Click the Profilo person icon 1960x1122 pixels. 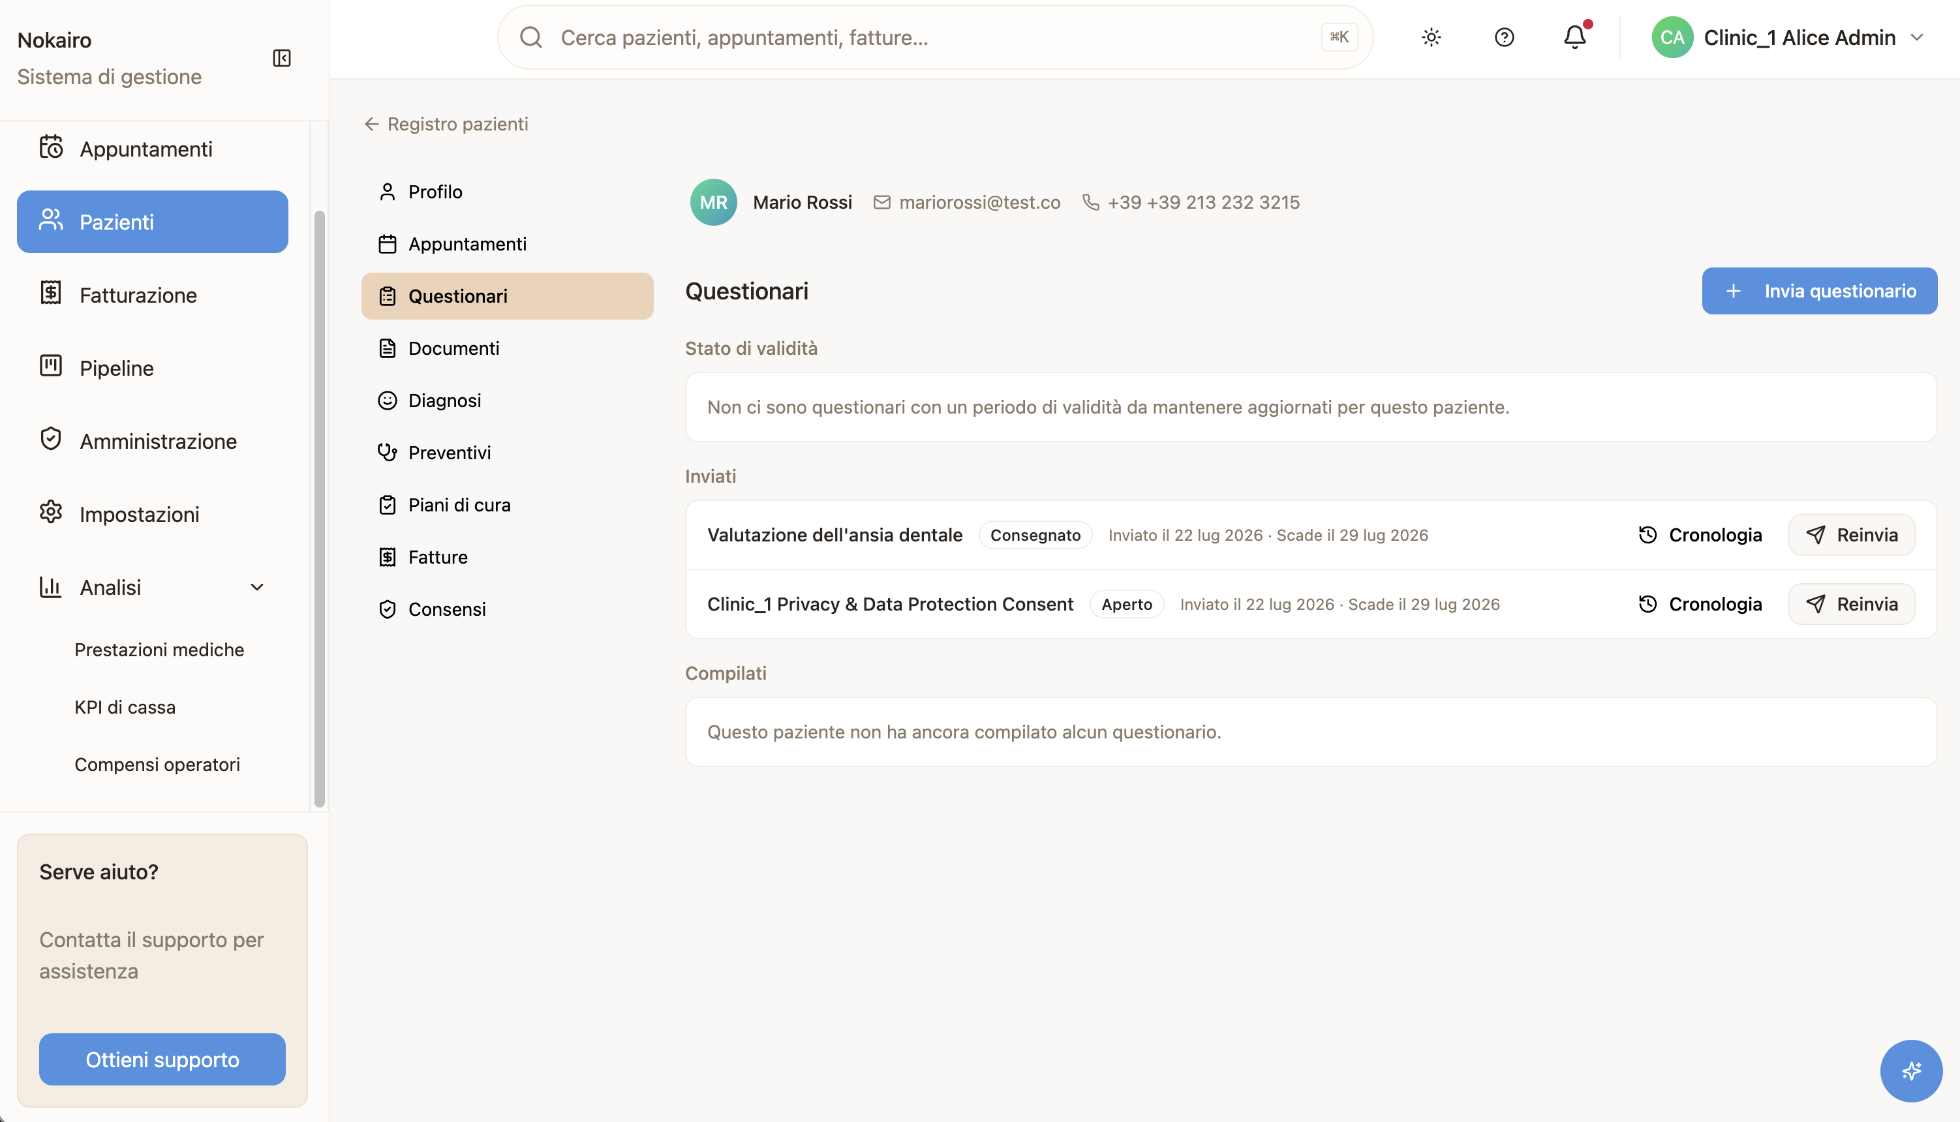[388, 192]
